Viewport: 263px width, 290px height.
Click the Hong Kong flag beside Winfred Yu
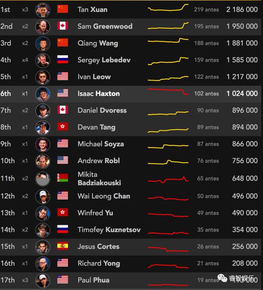click(x=63, y=212)
